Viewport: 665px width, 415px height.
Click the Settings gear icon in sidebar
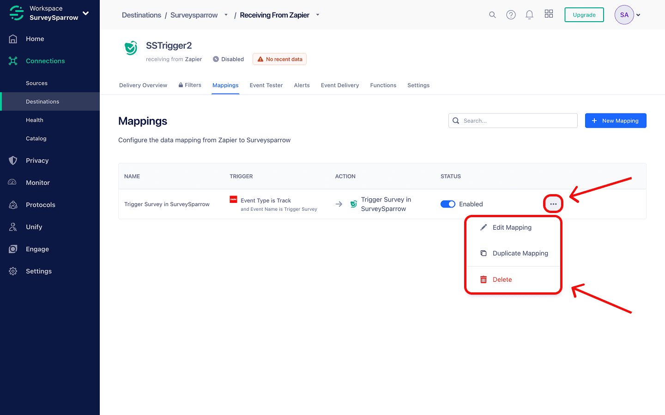pyautogui.click(x=13, y=271)
